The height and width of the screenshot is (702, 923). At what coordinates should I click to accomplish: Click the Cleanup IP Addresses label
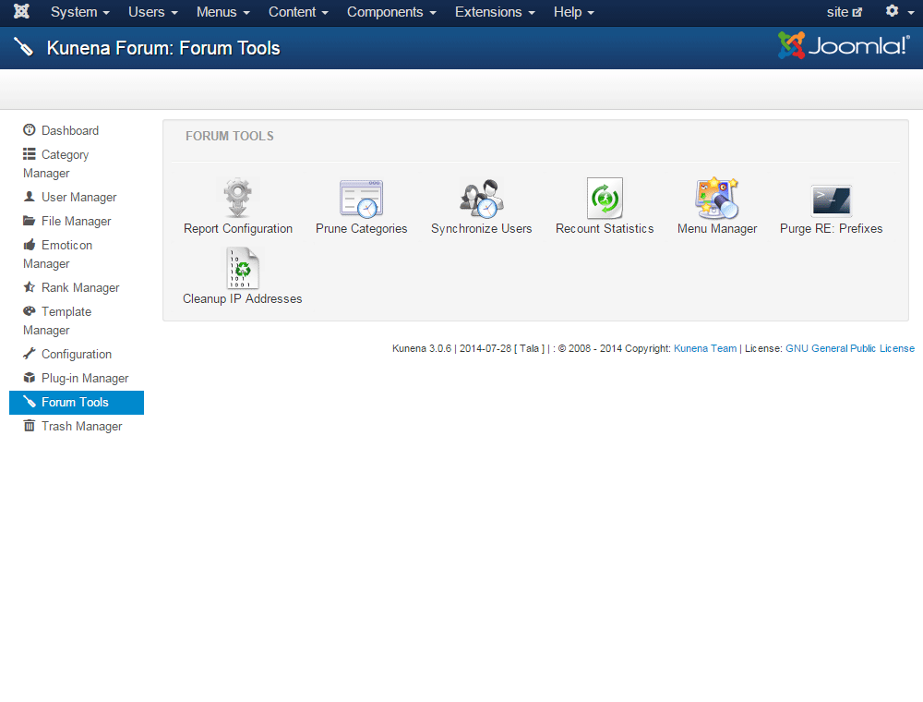pos(243,298)
